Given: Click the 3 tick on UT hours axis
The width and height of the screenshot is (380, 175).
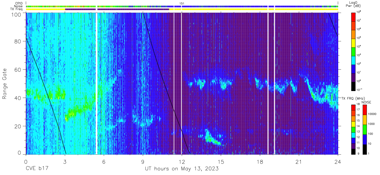Looking at the screenshot, I should point(65,161).
